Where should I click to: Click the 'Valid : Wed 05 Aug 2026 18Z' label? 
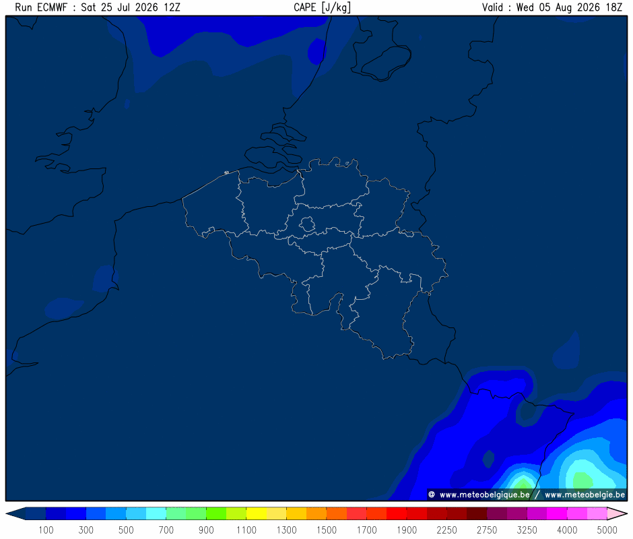(552, 7)
